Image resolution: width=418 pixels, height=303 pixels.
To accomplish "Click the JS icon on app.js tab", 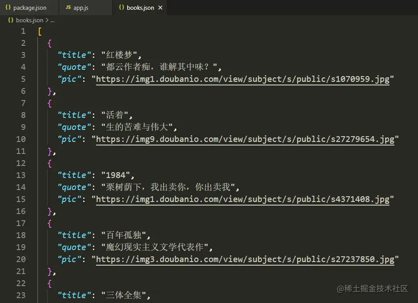I will point(68,8).
